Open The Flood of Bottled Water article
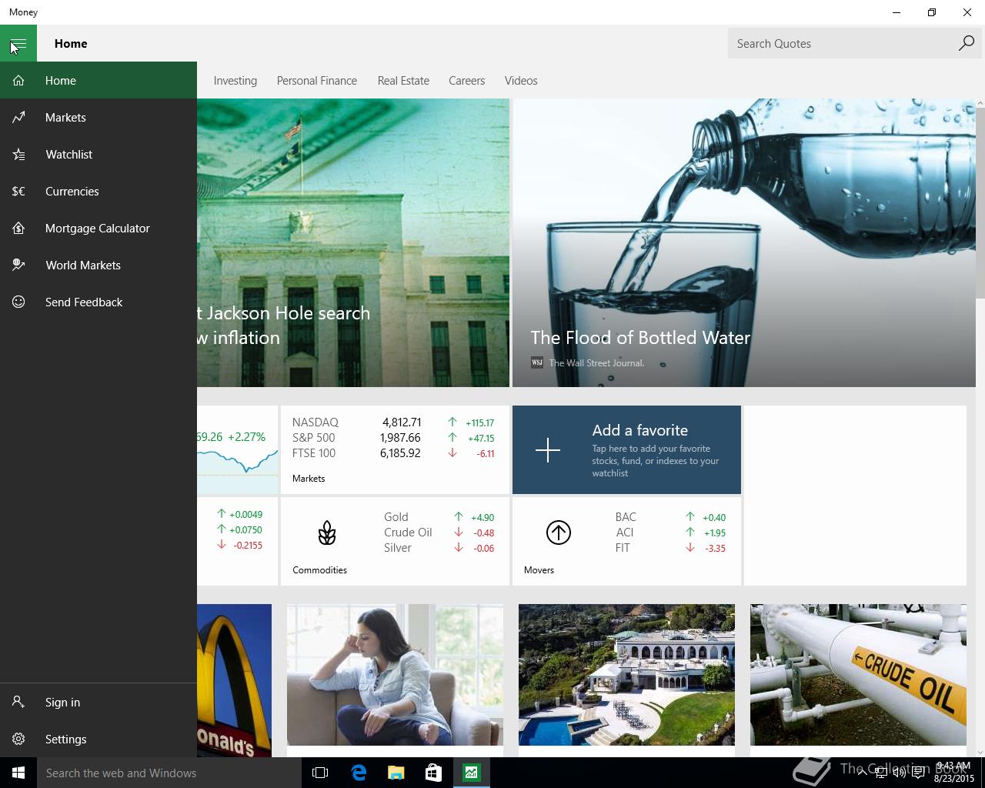The width and height of the screenshot is (985, 788). click(x=744, y=242)
